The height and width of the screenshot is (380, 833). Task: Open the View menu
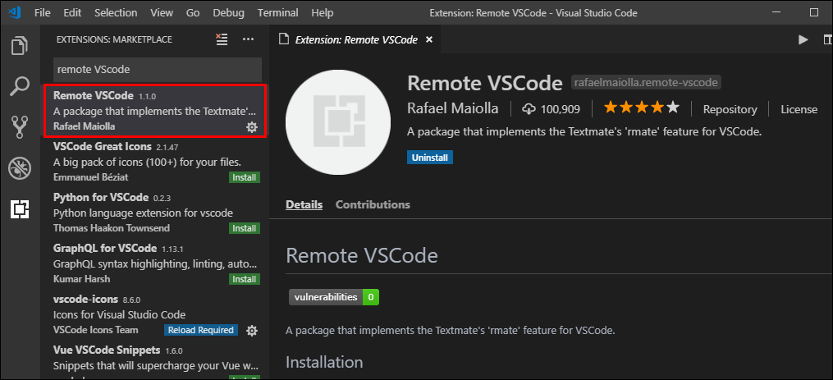click(162, 12)
